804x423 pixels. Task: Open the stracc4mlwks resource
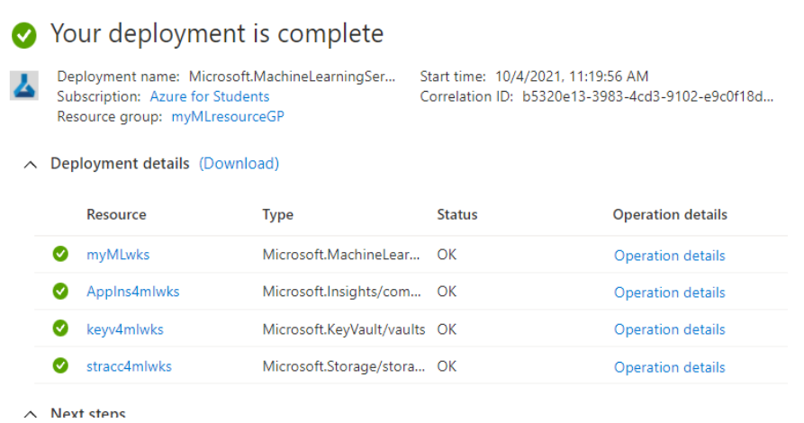[x=129, y=366]
